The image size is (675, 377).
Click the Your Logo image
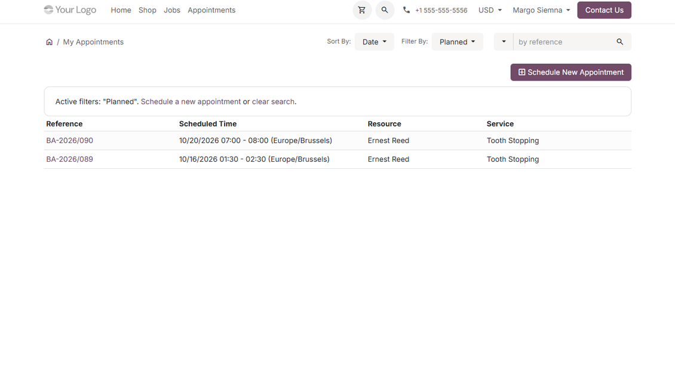[70, 10]
